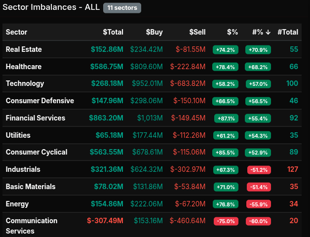Select the Healthcare sector name
Viewport: 310px width, 237px height.
tap(24, 67)
